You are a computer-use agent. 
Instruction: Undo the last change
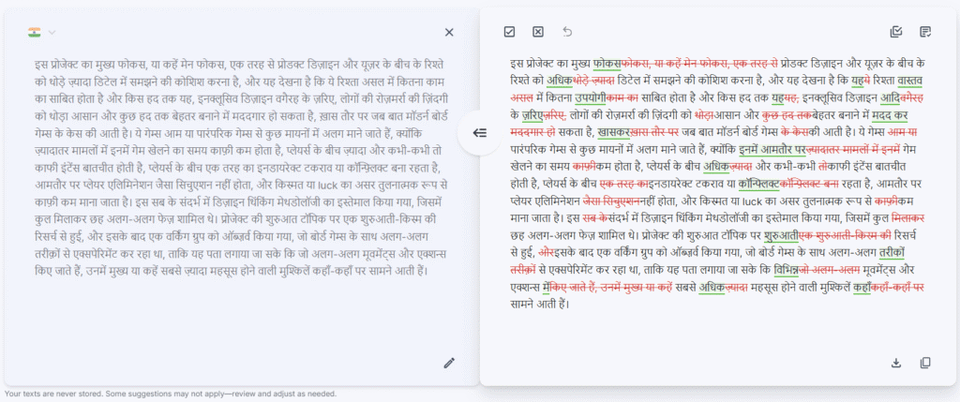click(x=567, y=32)
